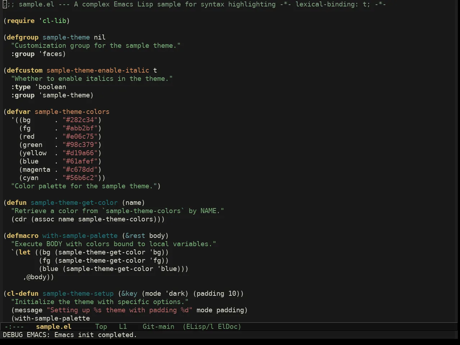The width and height of the screenshot is (460, 345).
Task: Click the 'magenta' key in the palette list
Action: (36, 169)
